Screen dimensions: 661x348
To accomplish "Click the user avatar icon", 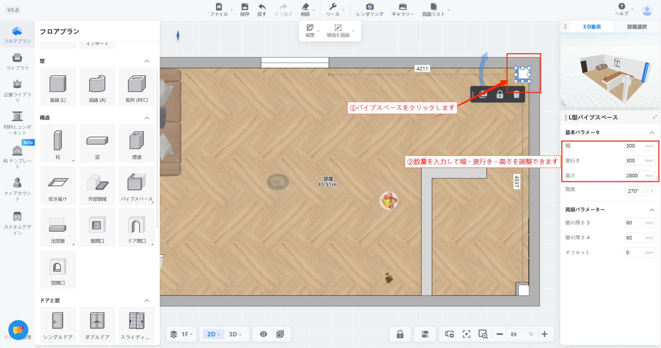I will point(647,10).
